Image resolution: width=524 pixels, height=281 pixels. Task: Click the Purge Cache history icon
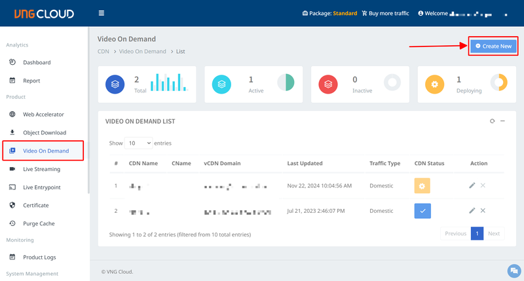point(12,223)
